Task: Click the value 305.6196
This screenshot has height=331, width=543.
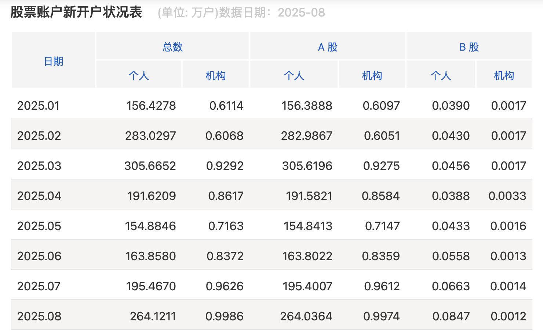Action: coord(307,166)
